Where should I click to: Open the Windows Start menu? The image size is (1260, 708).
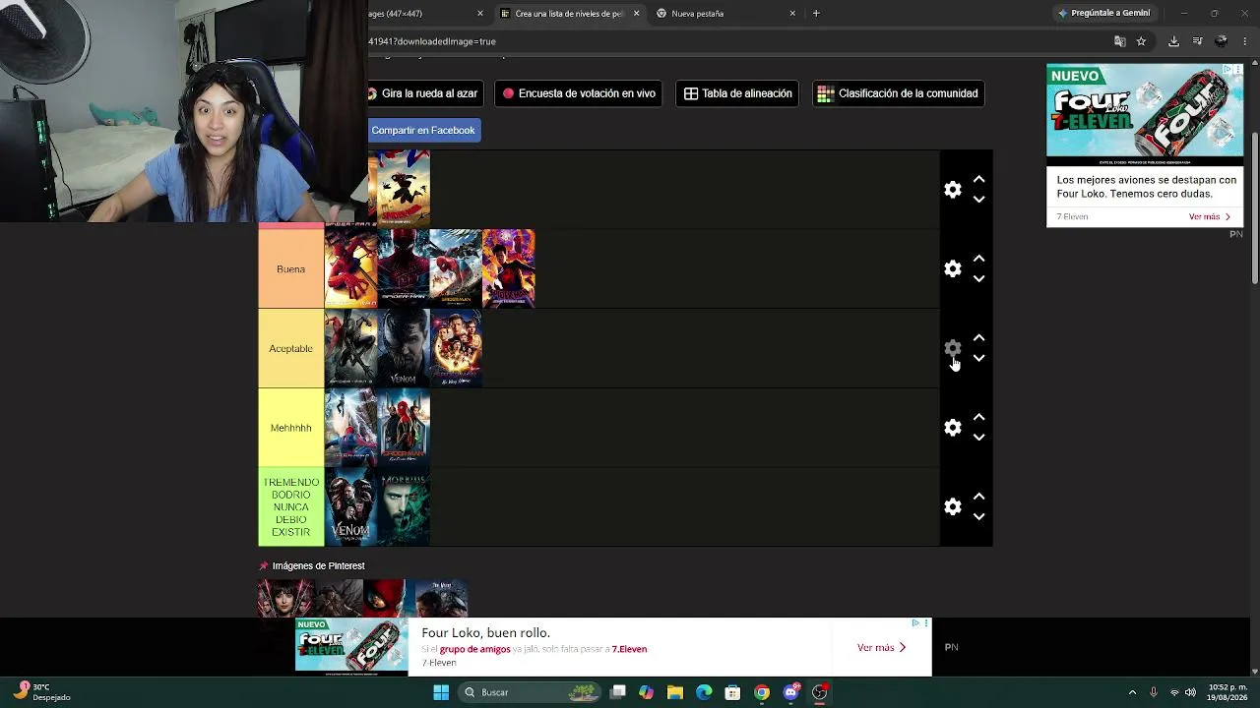[x=441, y=692]
